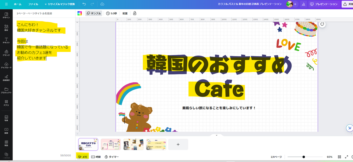Open the タンブル animation style selector
Screen dimensions: 353x162
[94, 13]
